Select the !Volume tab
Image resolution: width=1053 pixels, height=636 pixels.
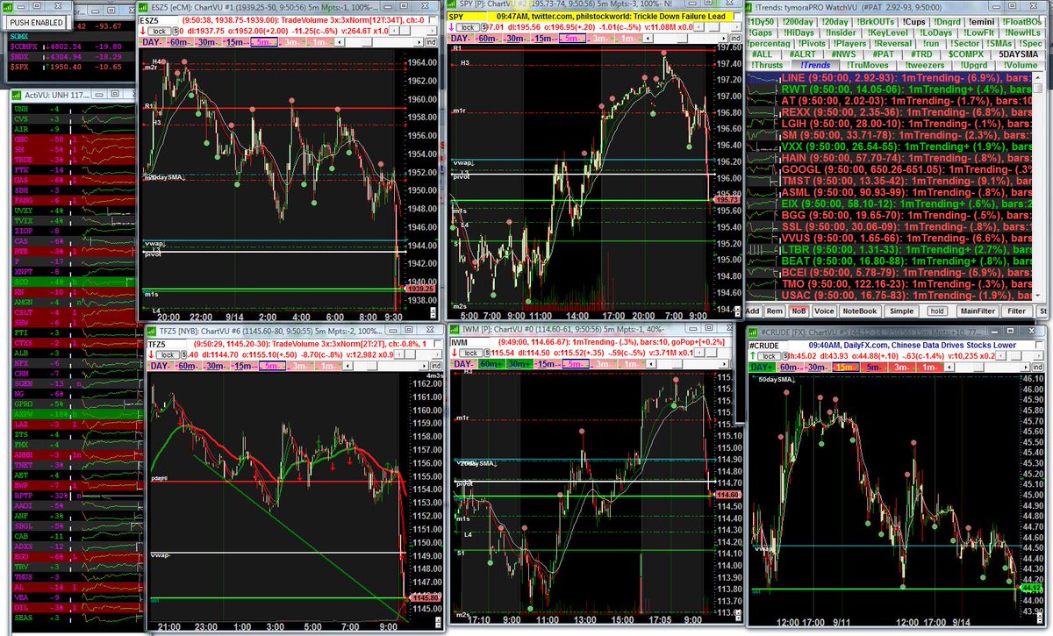pyautogui.click(x=1021, y=65)
